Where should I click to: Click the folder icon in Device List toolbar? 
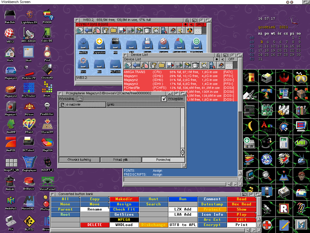point(162,65)
